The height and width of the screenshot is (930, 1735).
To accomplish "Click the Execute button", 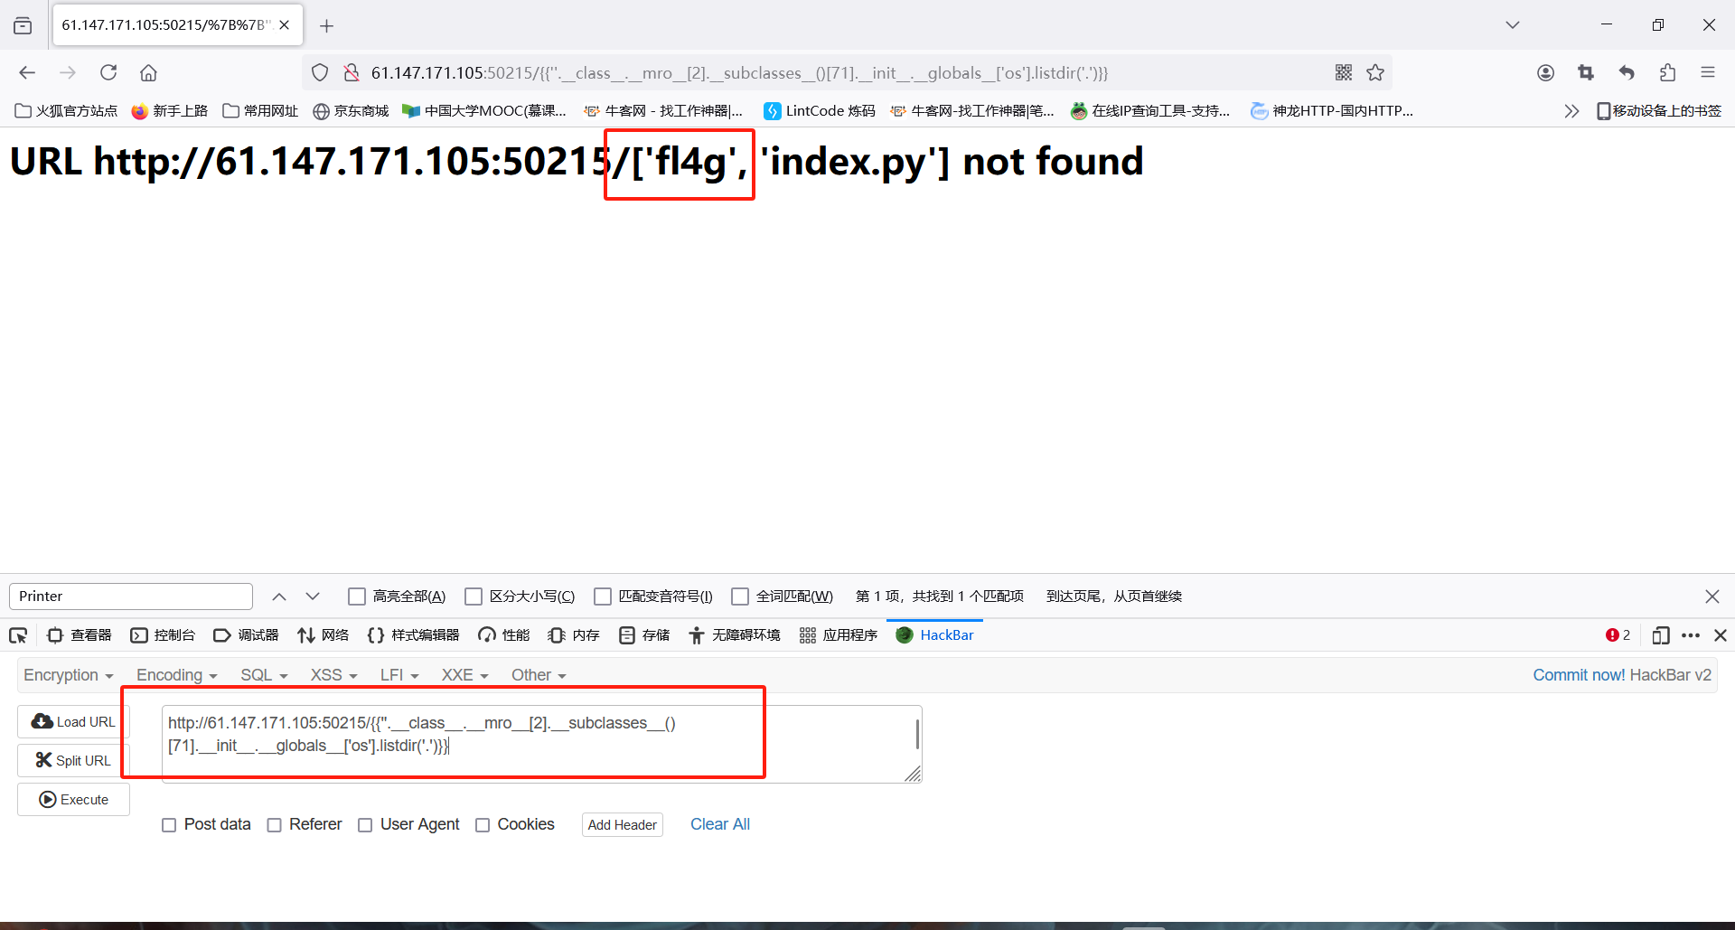I will click(73, 799).
